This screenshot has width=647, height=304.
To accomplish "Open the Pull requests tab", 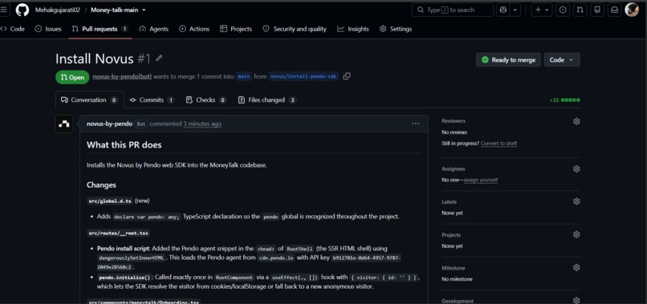I will pyautogui.click(x=100, y=29).
